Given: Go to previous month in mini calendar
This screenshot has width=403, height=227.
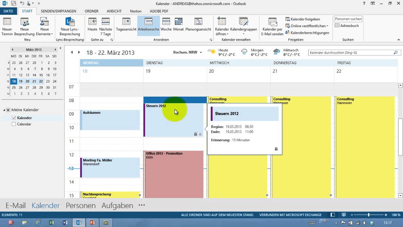Looking at the screenshot, I should click(x=12, y=49).
